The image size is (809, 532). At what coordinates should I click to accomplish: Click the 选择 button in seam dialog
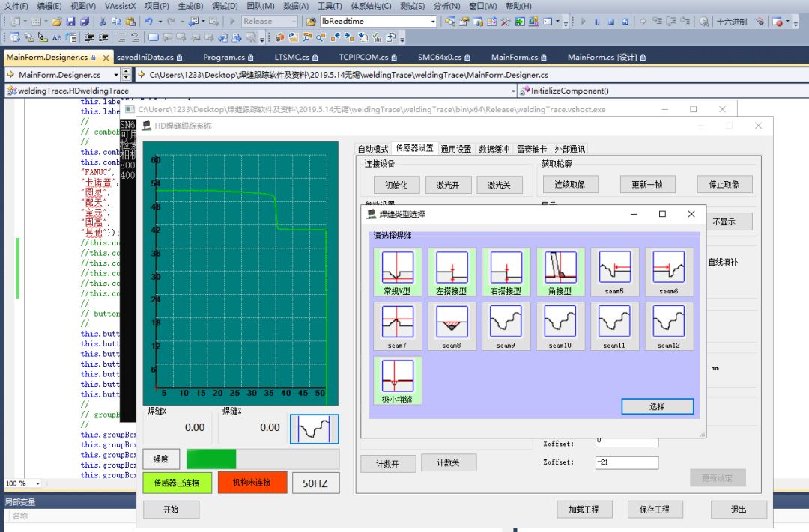pyautogui.click(x=657, y=406)
